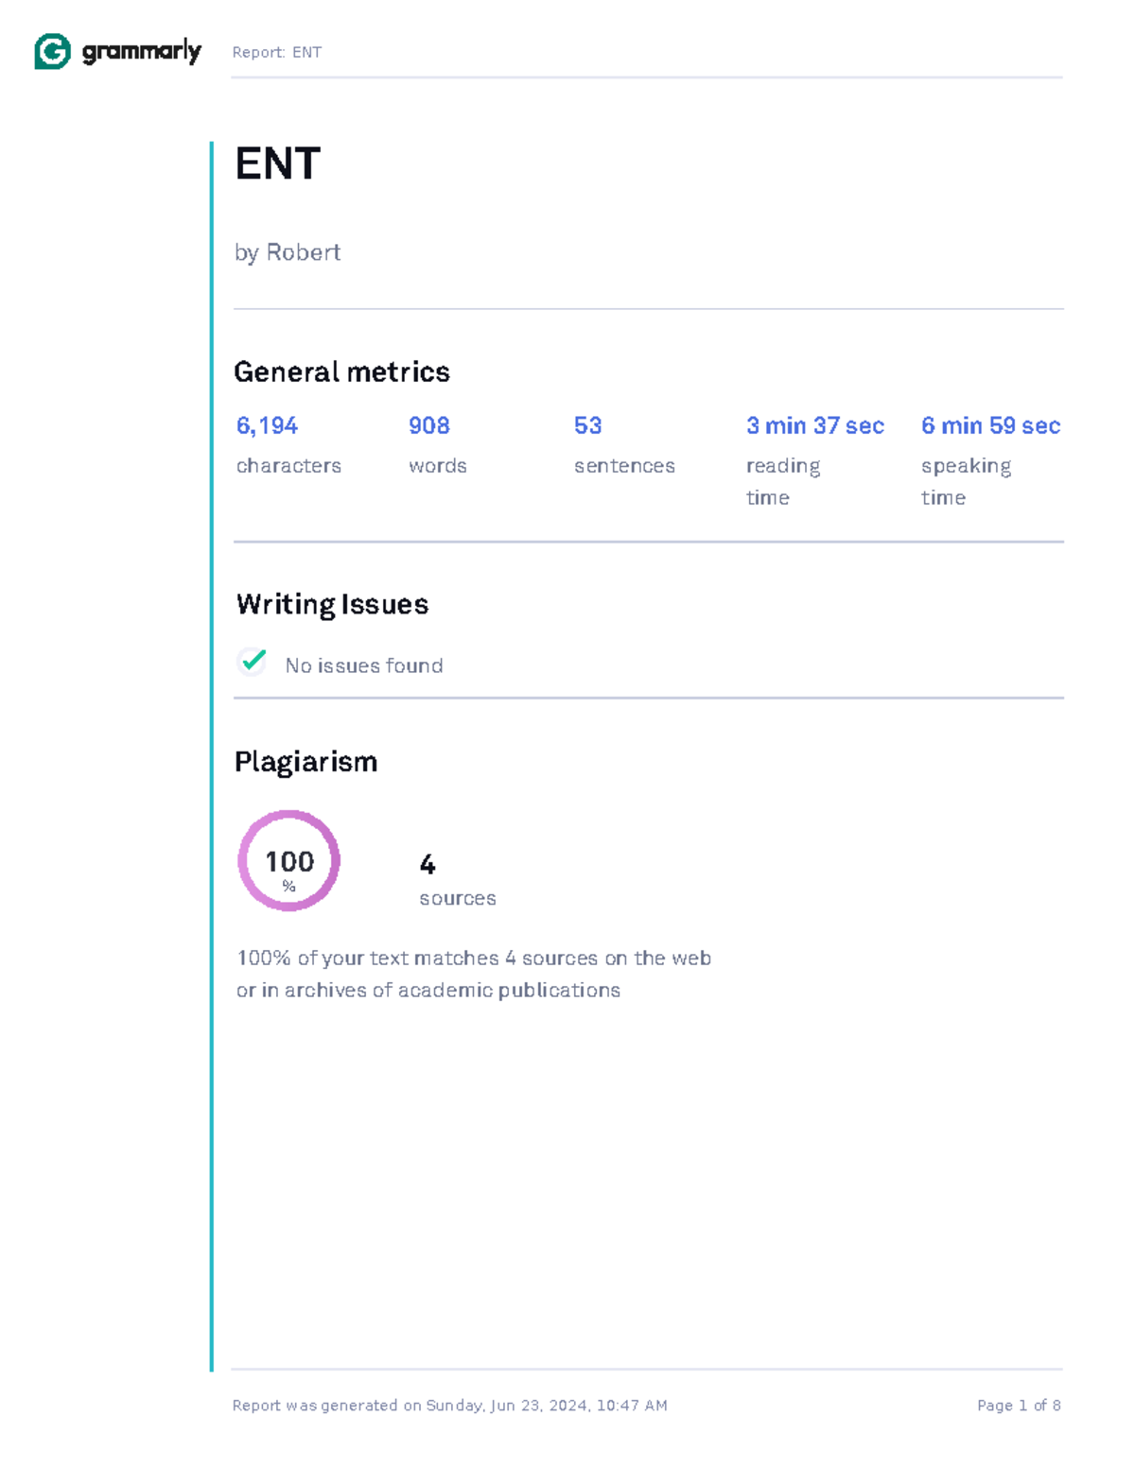Click the author name by Robert

tap(288, 252)
